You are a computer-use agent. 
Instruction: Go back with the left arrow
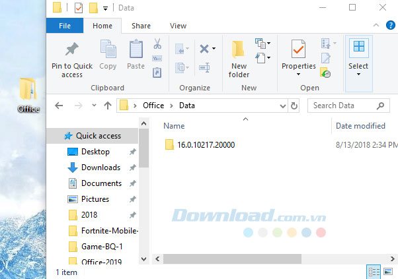59,106
